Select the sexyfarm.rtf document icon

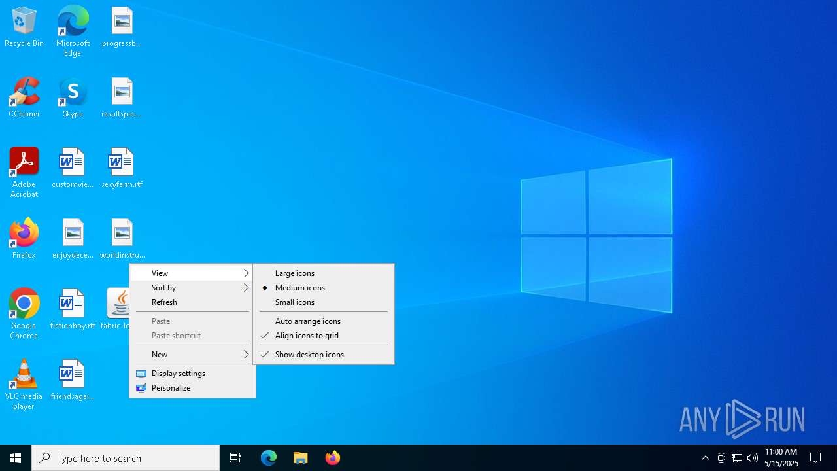coord(122,169)
